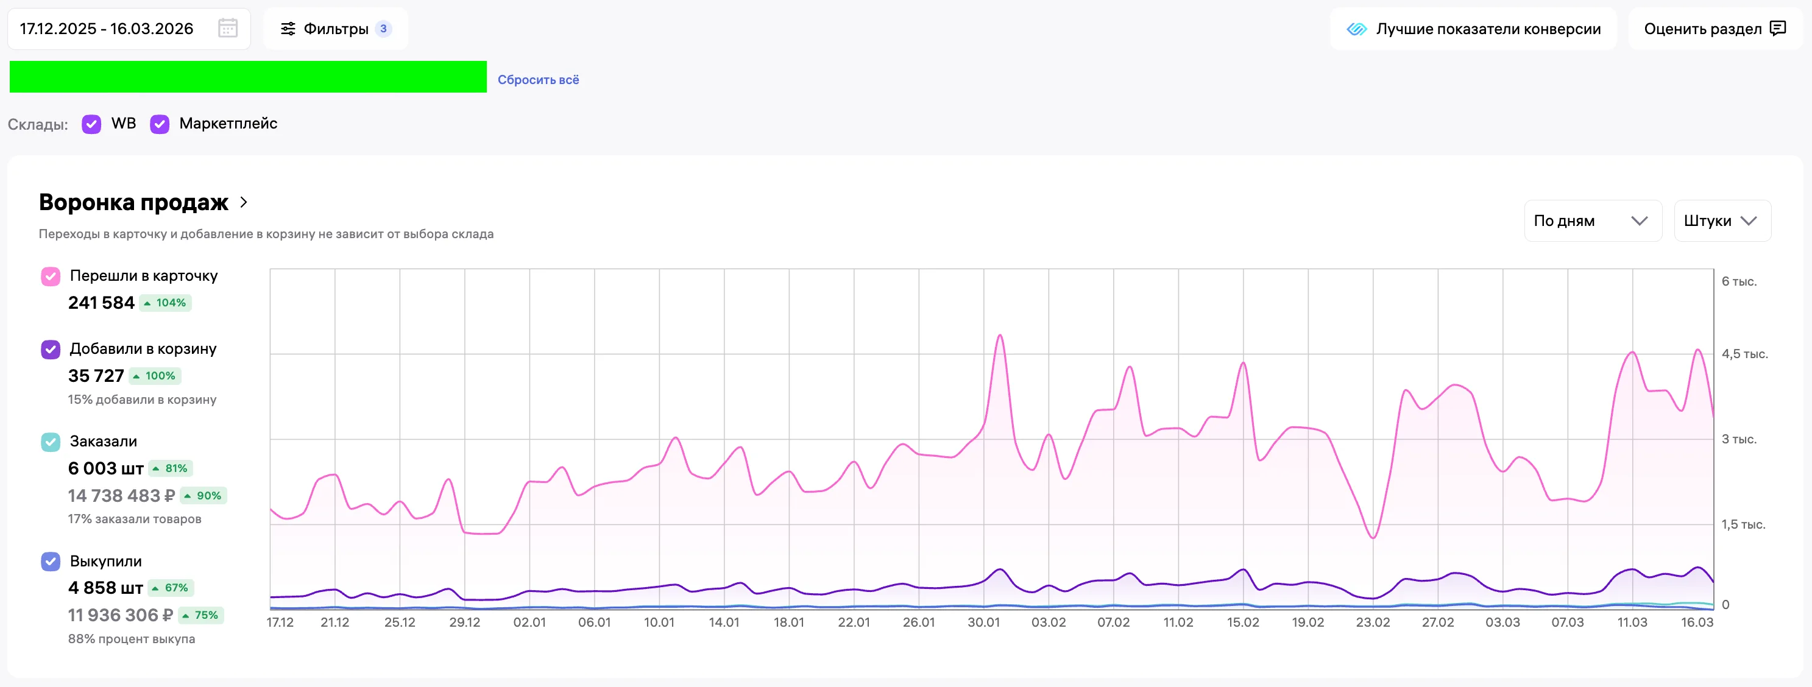This screenshot has height=687, width=1812.
Task: Open Лучшие показатели конверсии
Action: point(1487,29)
